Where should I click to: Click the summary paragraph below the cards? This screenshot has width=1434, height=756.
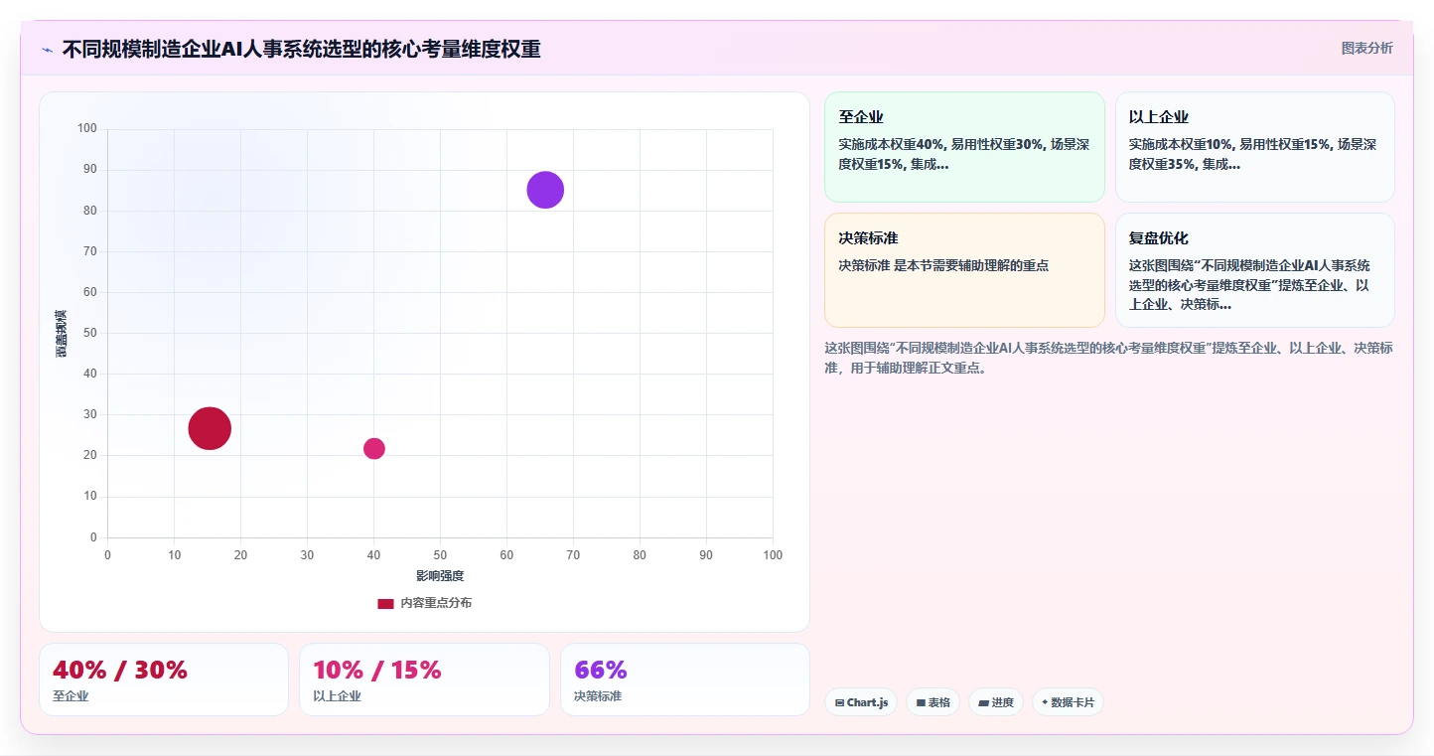[1109, 358]
